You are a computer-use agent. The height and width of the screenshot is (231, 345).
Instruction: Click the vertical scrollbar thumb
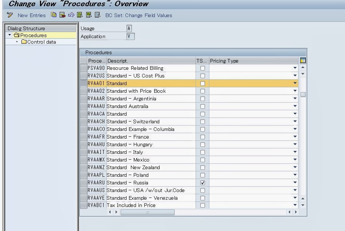point(303,94)
